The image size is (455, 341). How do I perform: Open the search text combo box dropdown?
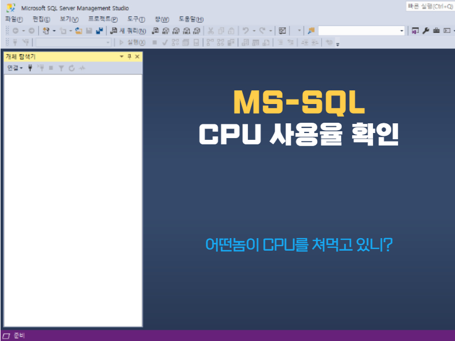point(402,31)
